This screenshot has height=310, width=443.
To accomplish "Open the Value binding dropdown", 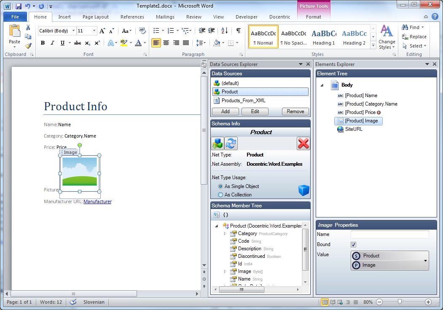I will point(425,261).
